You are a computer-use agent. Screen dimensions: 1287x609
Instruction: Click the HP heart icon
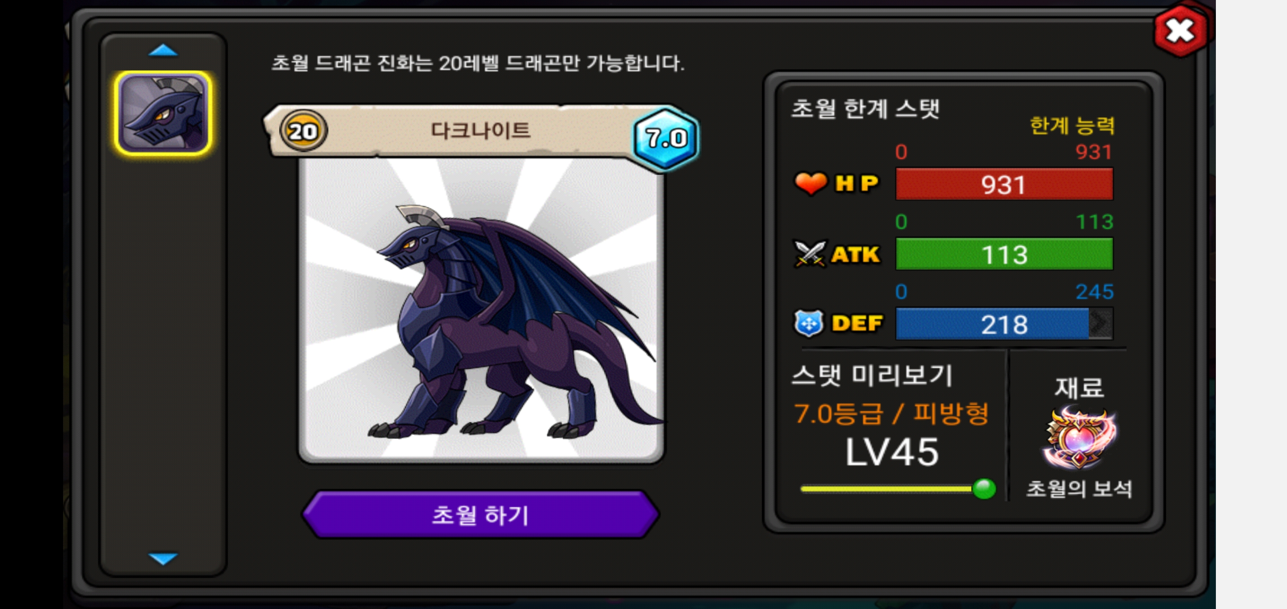810,183
